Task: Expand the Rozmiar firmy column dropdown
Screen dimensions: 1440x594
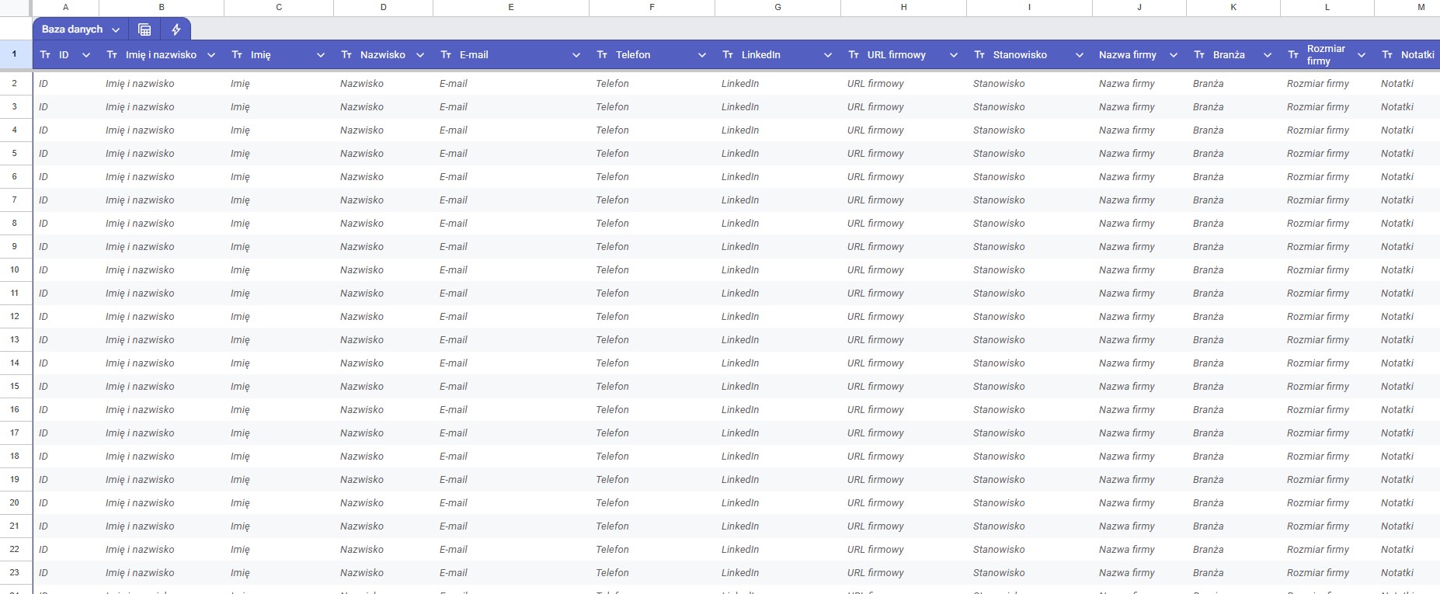Action: [x=1362, y=55]
